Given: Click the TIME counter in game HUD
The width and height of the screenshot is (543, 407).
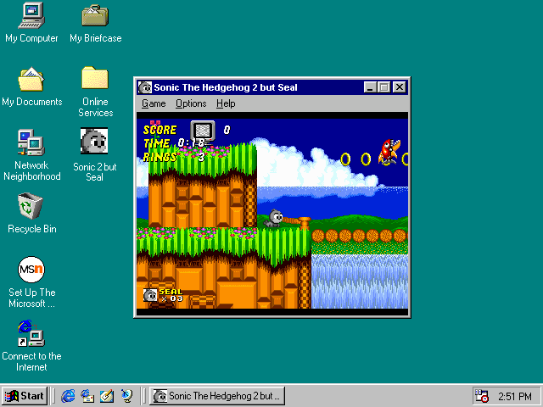Looking at the screenshot, I should pos(174,143).
